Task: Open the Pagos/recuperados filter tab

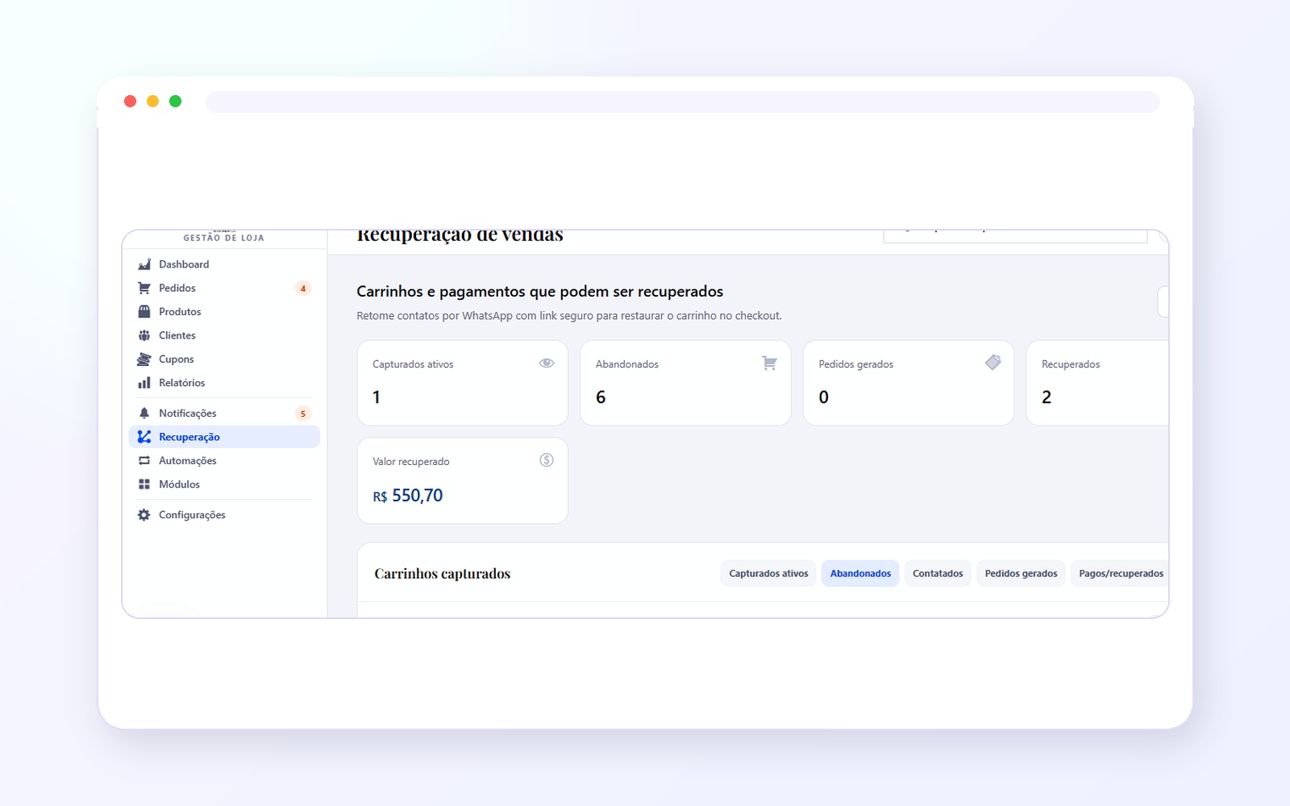Action: (1121, 574)
